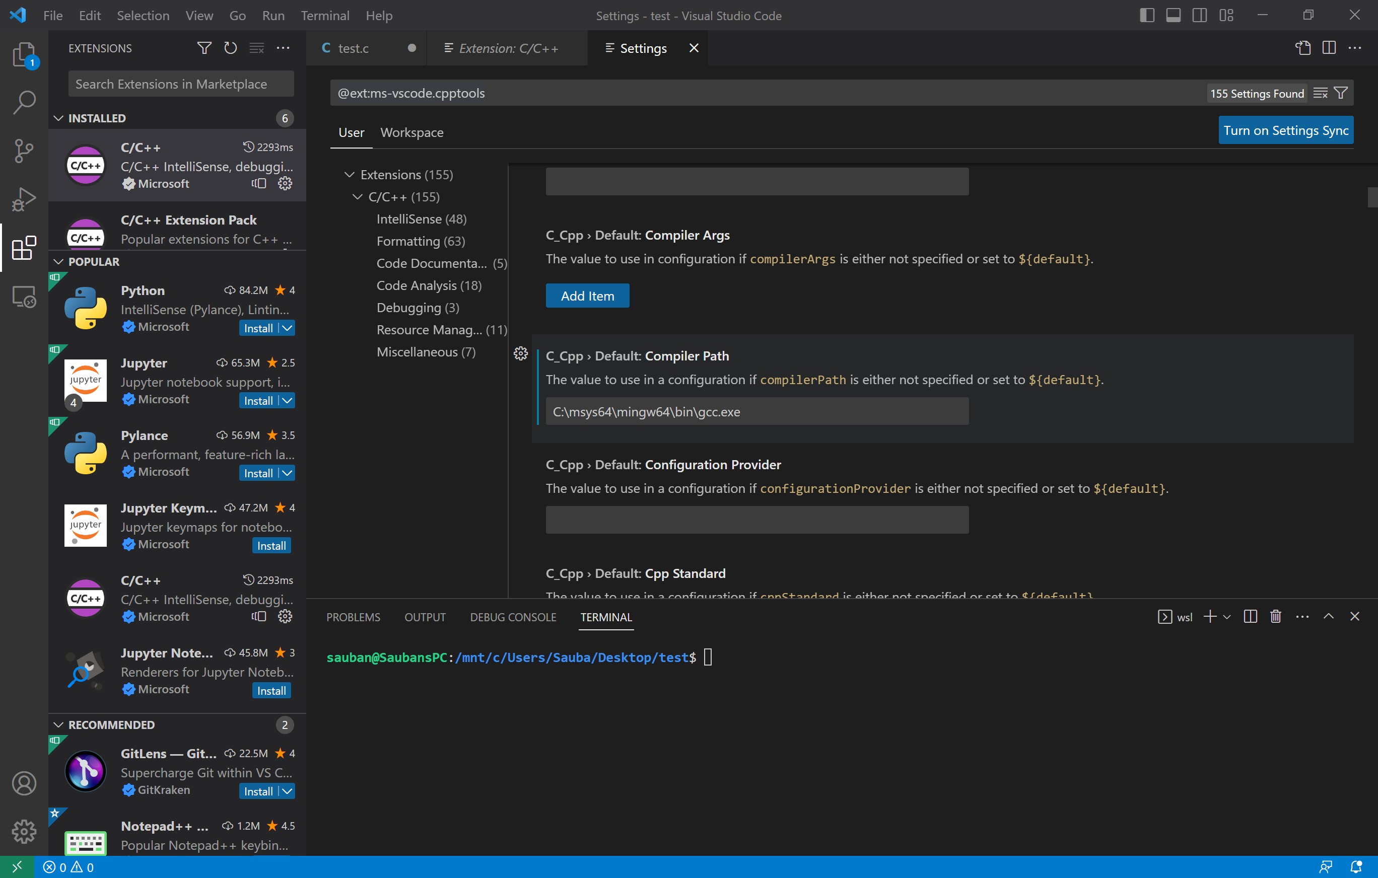
Task: Open terminal panel more actions menu
Action: [1302, 617]
